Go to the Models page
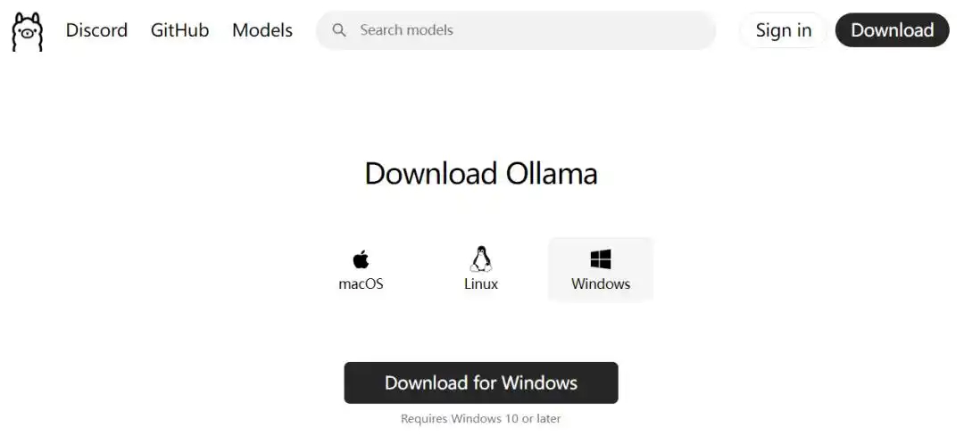964x444 pixels. pyautogui.click(x=262, y=30)
